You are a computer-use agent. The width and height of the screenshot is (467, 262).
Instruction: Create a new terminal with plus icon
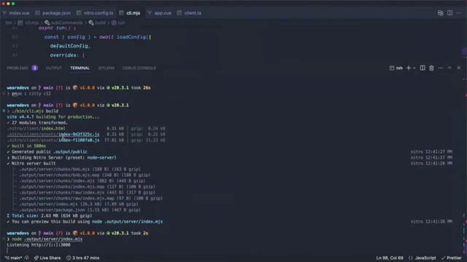pyautogui.click(x=409, y=68)
